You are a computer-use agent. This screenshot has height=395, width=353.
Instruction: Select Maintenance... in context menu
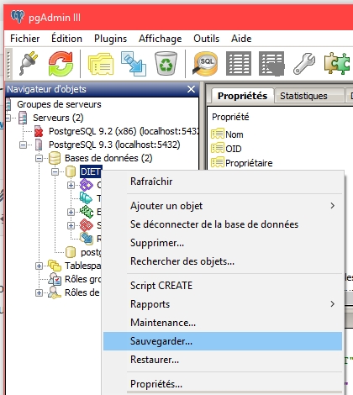coord(223,323)
